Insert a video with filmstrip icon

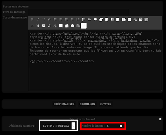point(141,20)
